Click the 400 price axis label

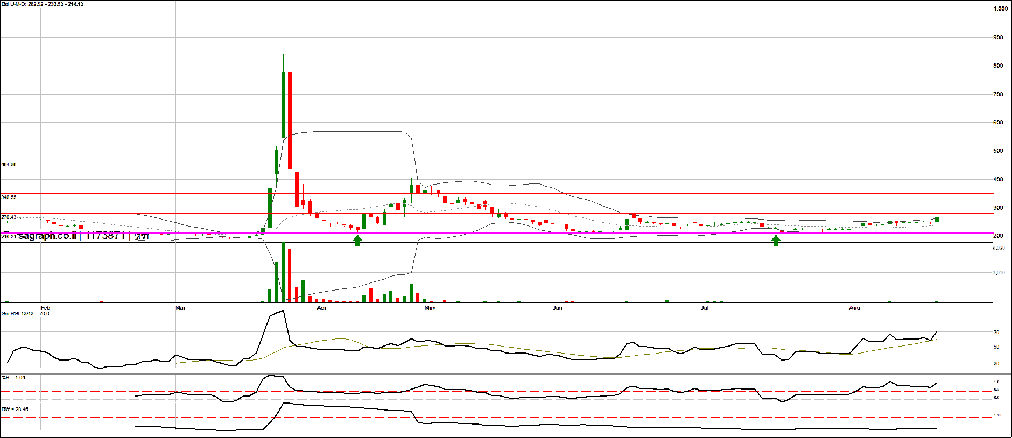tap(998, 179)
